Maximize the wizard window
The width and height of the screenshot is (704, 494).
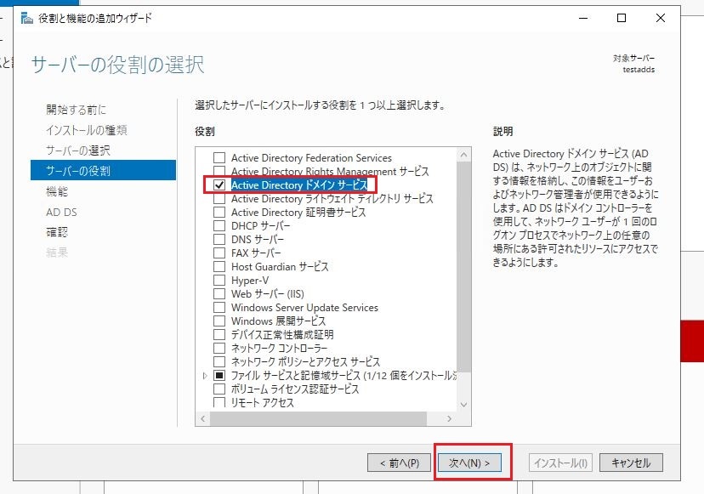click(622, 18)
